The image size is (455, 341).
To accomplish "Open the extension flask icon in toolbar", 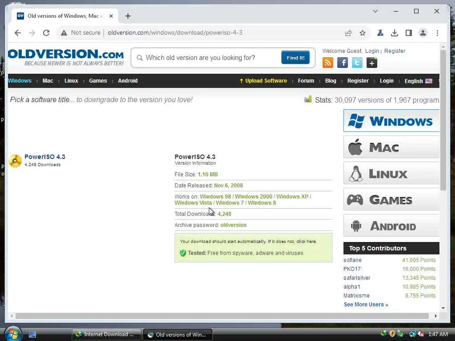I will click(x=380, y=33).
